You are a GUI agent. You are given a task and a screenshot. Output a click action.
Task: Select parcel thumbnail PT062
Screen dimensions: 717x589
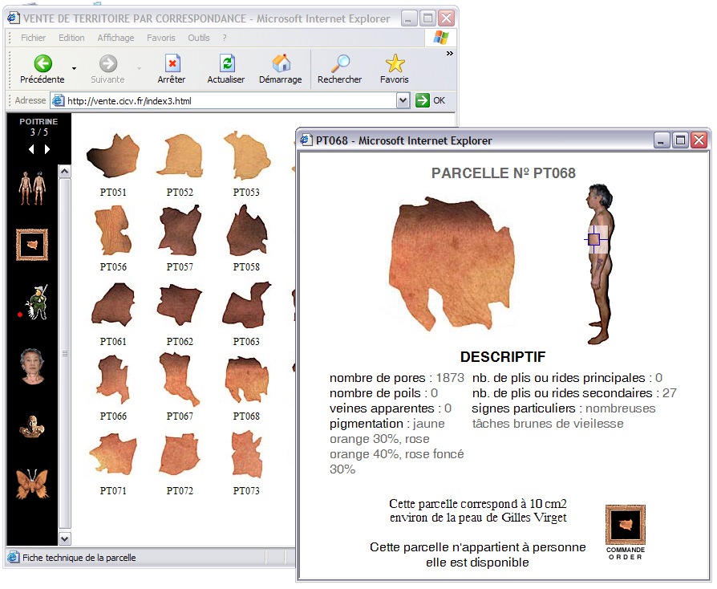(180, 305)
